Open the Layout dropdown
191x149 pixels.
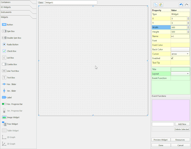pyautogui.click(x=180, y=74)
